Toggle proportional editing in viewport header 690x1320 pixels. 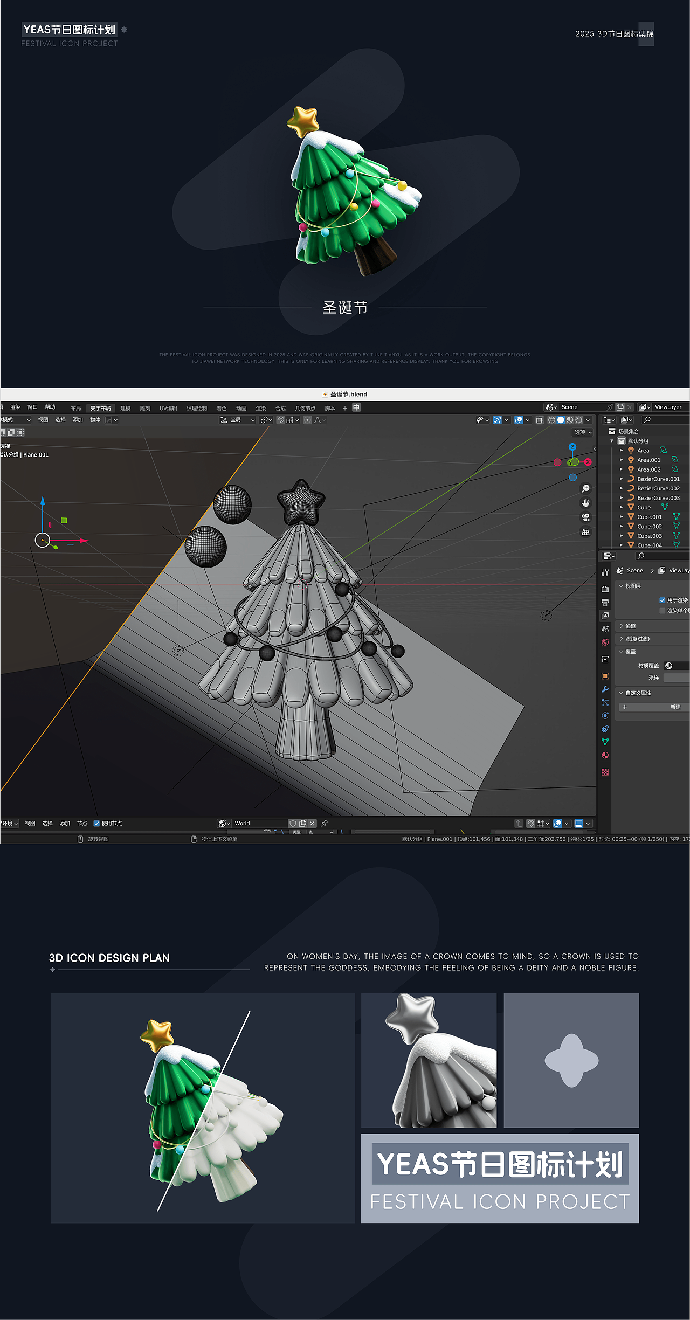click(x=307, y=420)
